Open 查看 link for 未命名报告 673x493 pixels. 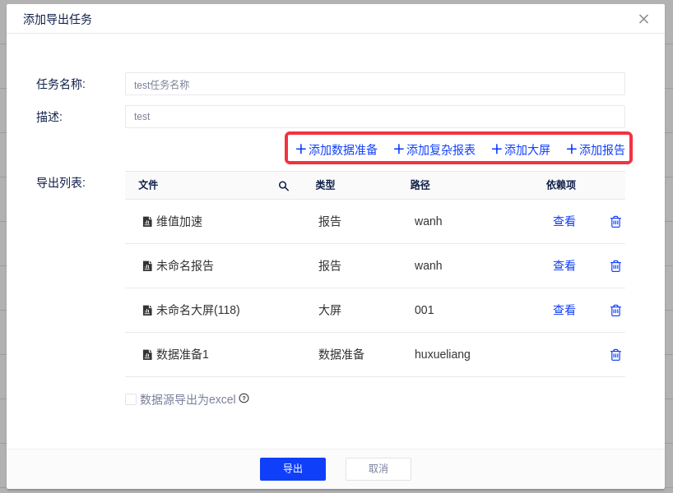tap(564, 266)
